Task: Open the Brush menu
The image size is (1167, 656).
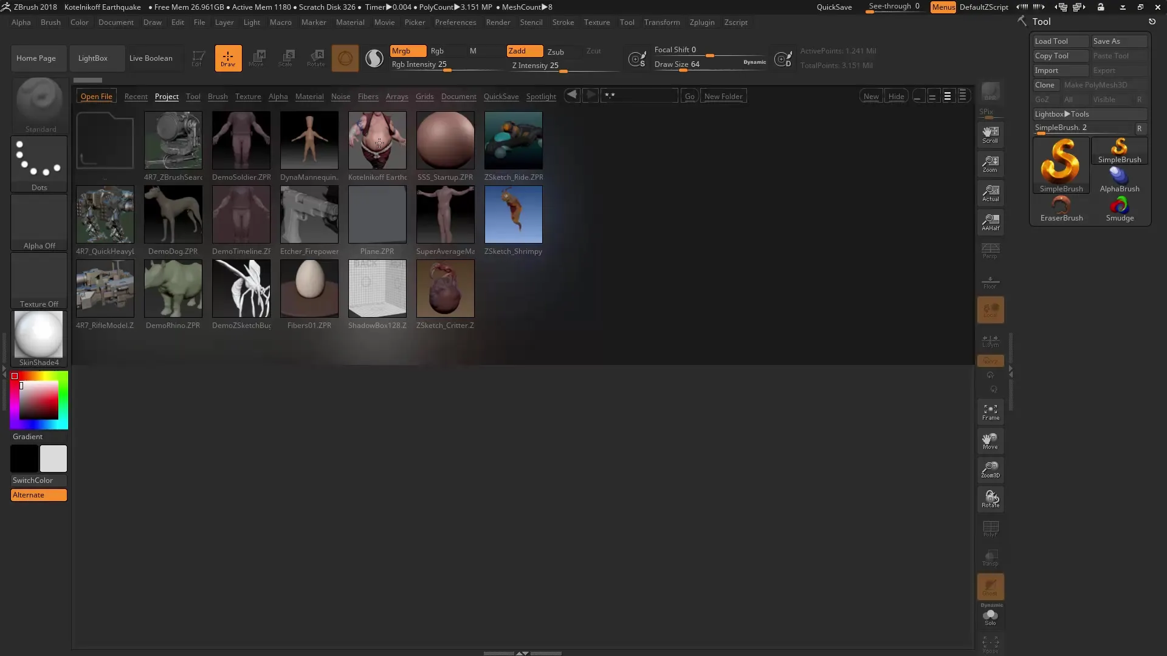Action: pos(50,22)
